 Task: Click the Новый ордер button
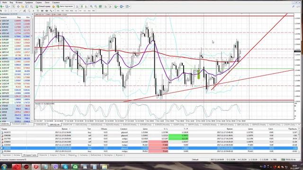pyautogui.click(x=43, y=6)
